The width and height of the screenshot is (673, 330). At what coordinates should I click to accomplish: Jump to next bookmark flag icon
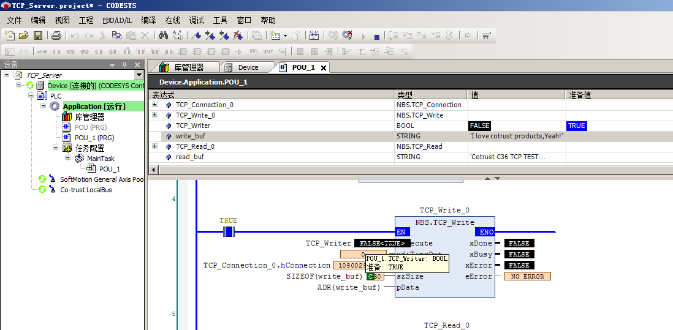point(210,36)
